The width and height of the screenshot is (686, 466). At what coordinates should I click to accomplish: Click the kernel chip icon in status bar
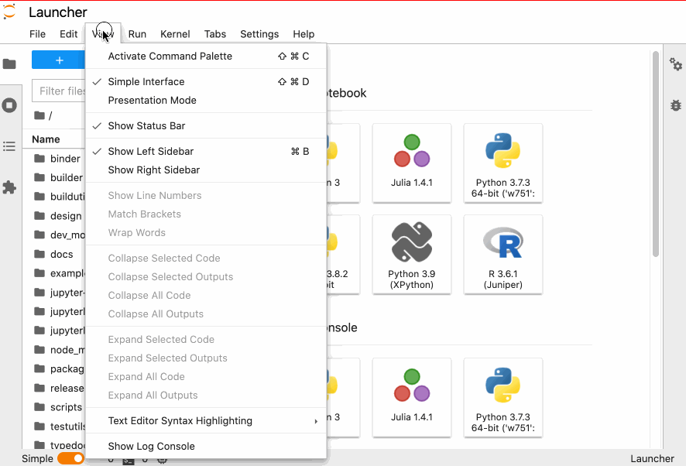click(162, 461)
